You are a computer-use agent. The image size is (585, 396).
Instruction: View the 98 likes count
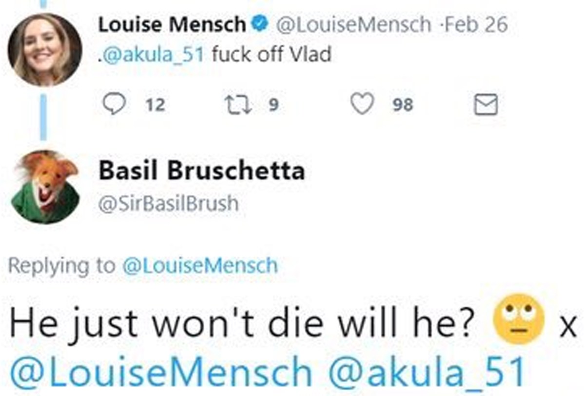click(403, 105)
